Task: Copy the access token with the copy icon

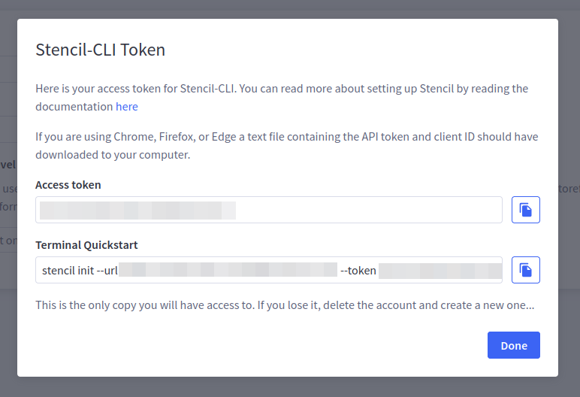Action: point(526,210)
